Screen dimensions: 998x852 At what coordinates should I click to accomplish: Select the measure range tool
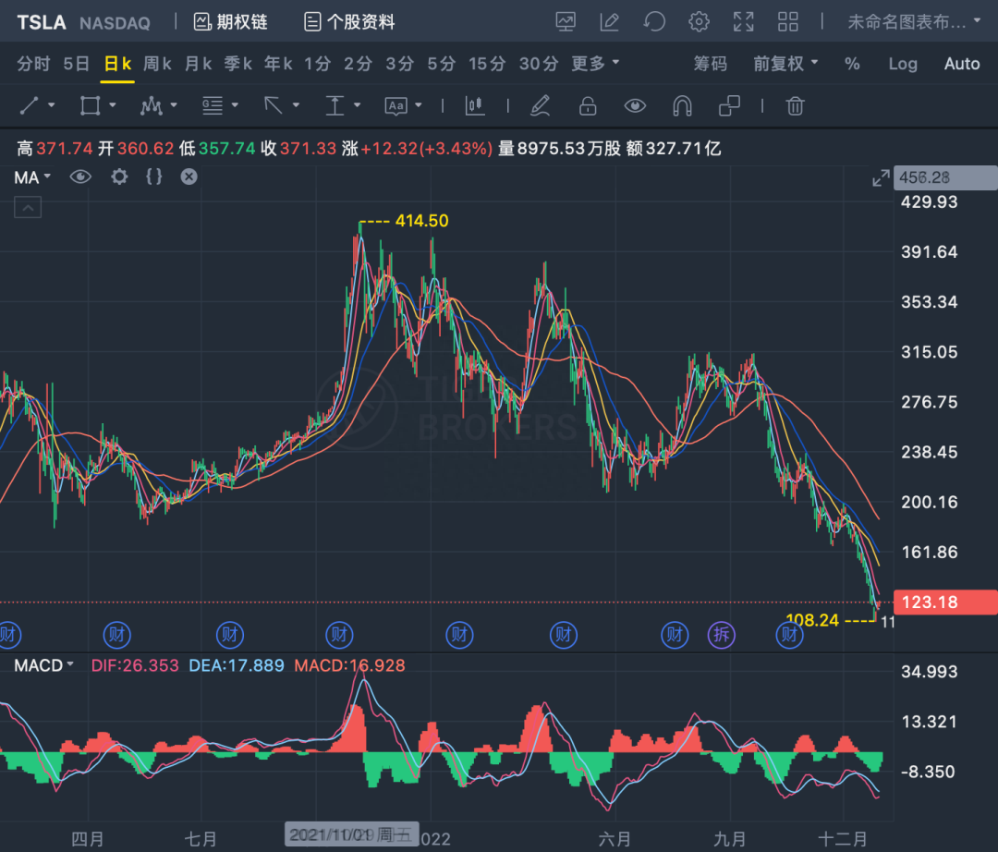[x=335, y=105]
